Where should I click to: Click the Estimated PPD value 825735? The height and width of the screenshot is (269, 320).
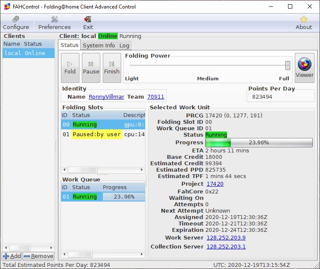coord(215,170)
